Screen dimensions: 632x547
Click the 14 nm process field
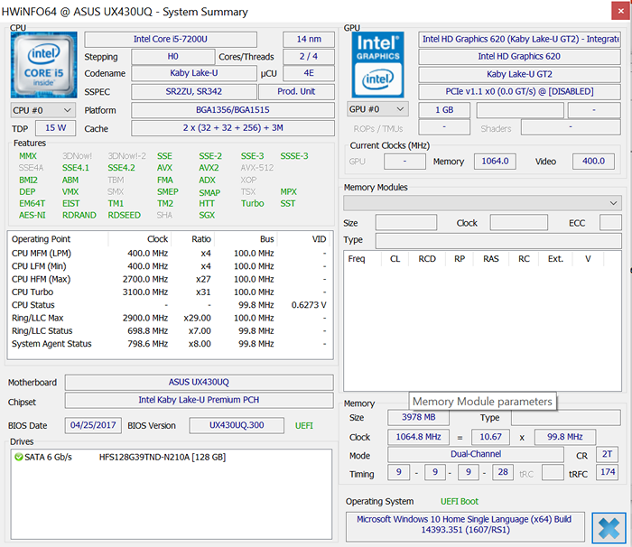(309, 39)
